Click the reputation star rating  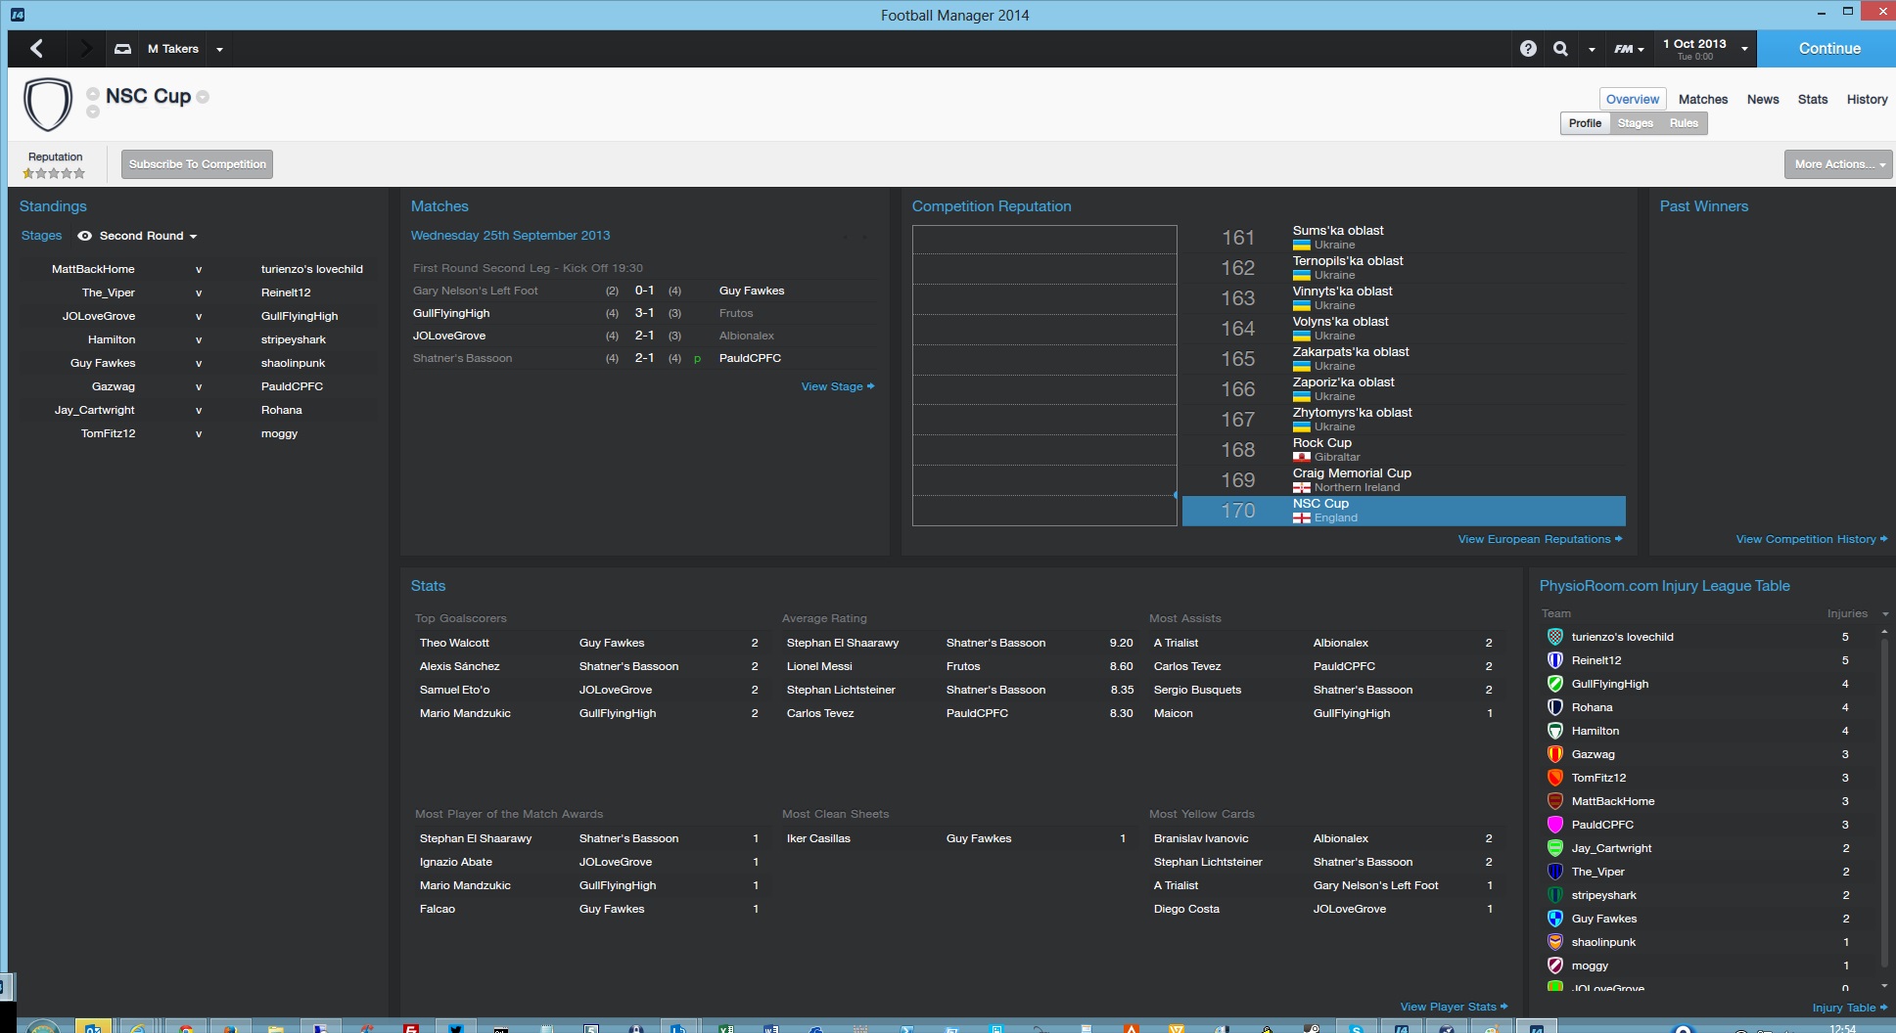tap(54, 173)
